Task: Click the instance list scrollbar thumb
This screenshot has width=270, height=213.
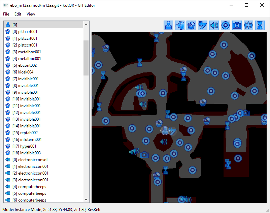Action: (x=86, y=58)
